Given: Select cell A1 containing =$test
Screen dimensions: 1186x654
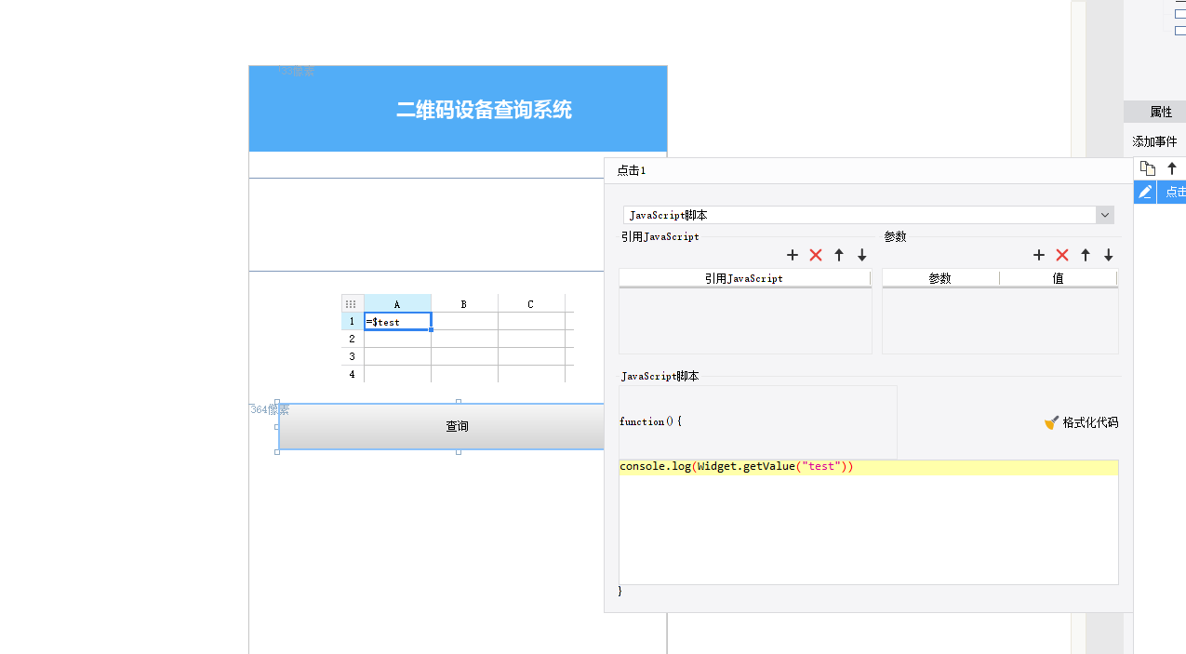Looking at the screenshot, I should (397, 322).
